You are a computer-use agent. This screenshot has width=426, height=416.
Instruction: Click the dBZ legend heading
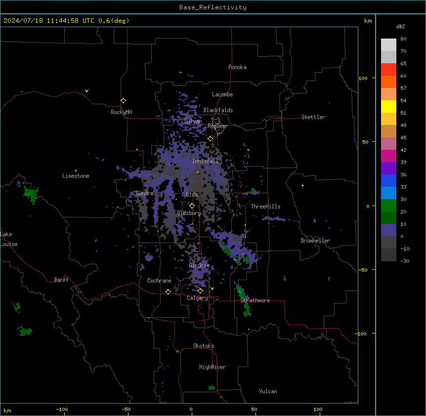click(400, 26)
